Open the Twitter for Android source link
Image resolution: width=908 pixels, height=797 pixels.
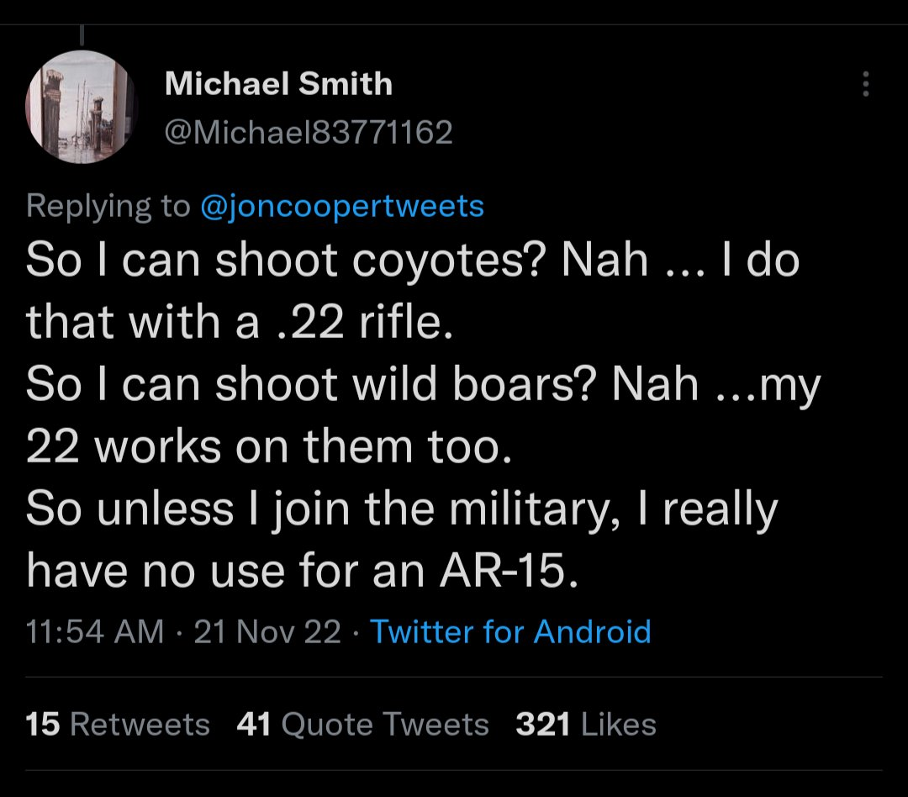510,631
